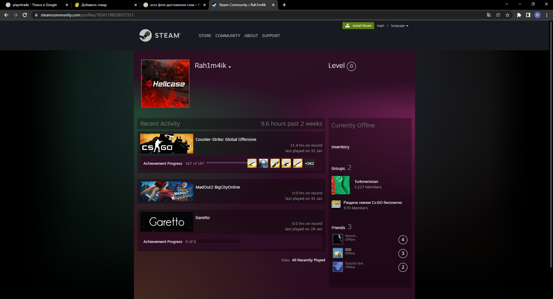Click the +162 more achievements button
The image size is (553, 299).
click(x=309, y=163)
